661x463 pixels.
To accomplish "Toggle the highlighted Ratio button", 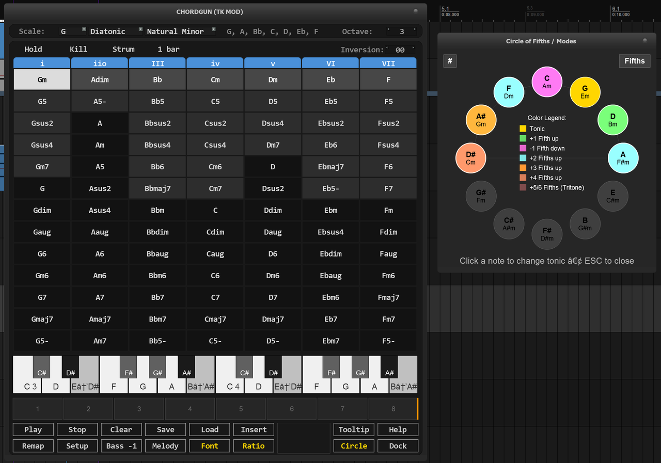I will click(254, 446).
